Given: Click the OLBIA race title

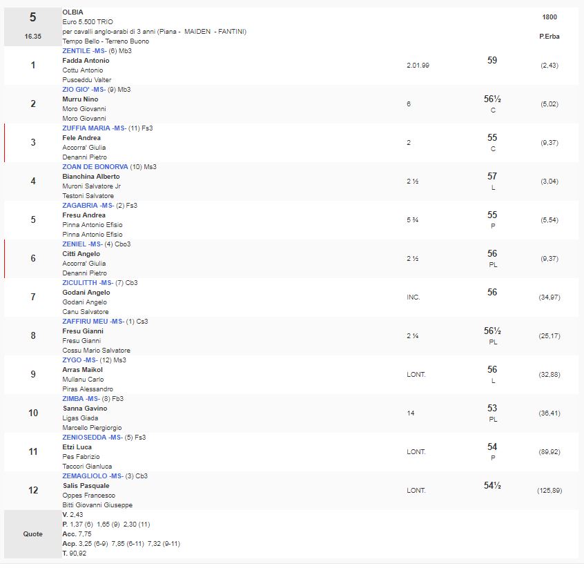Looking at the screenshot, I should point(72,12).
